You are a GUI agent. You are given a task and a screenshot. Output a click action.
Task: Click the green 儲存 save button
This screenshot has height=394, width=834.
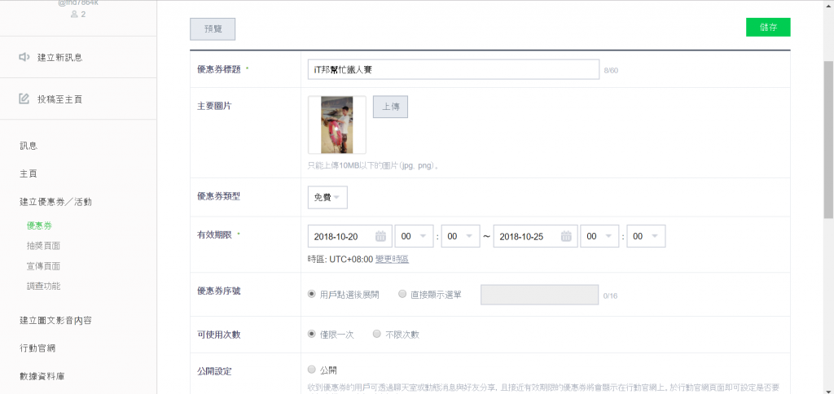pyautogui.click(x=768, y=28)
